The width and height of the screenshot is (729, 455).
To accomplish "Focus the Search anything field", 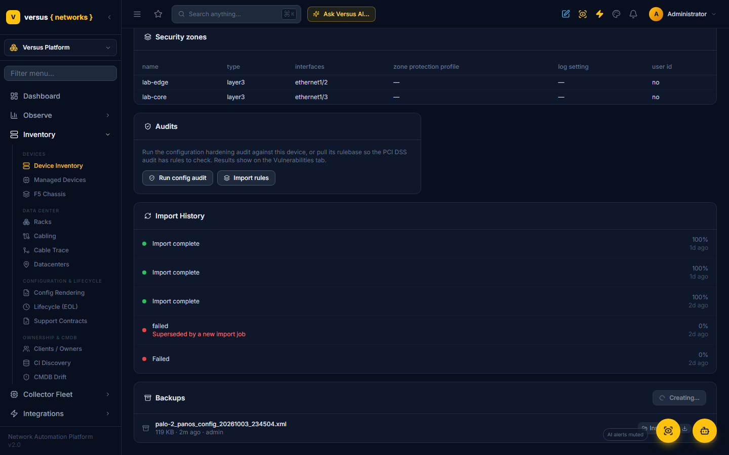I will pyautogui.click(x=236, y=14).
